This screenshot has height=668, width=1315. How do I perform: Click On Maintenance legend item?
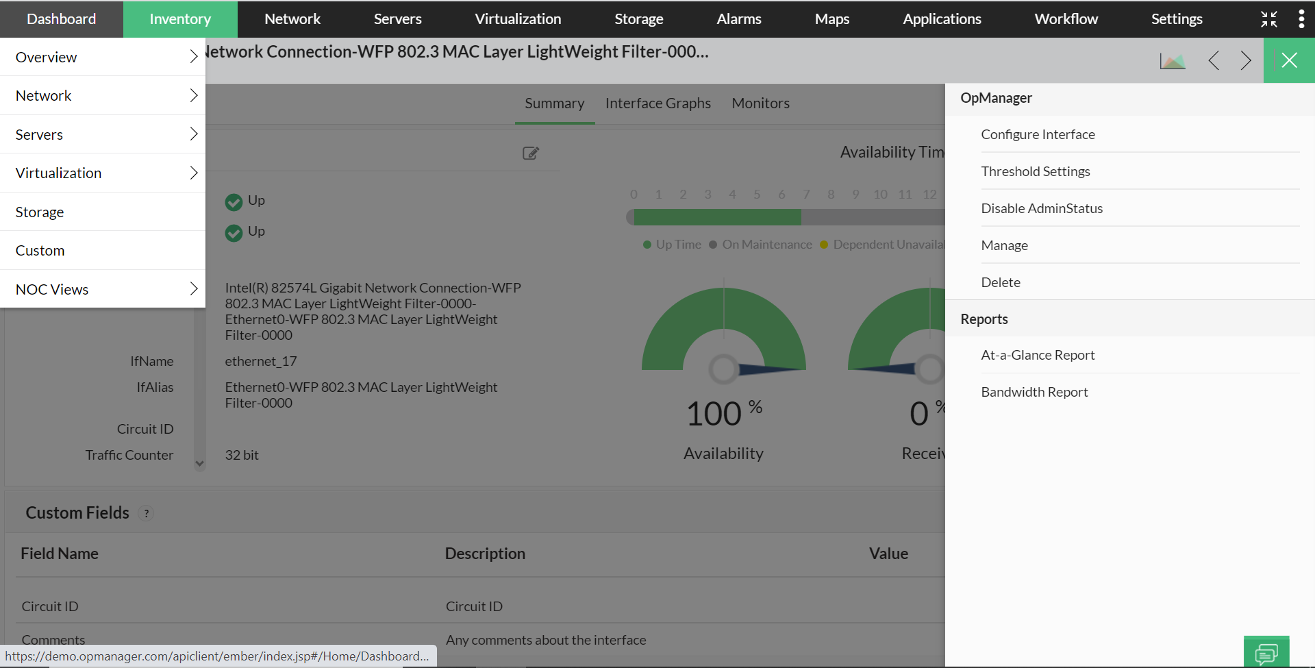[760, 245]
